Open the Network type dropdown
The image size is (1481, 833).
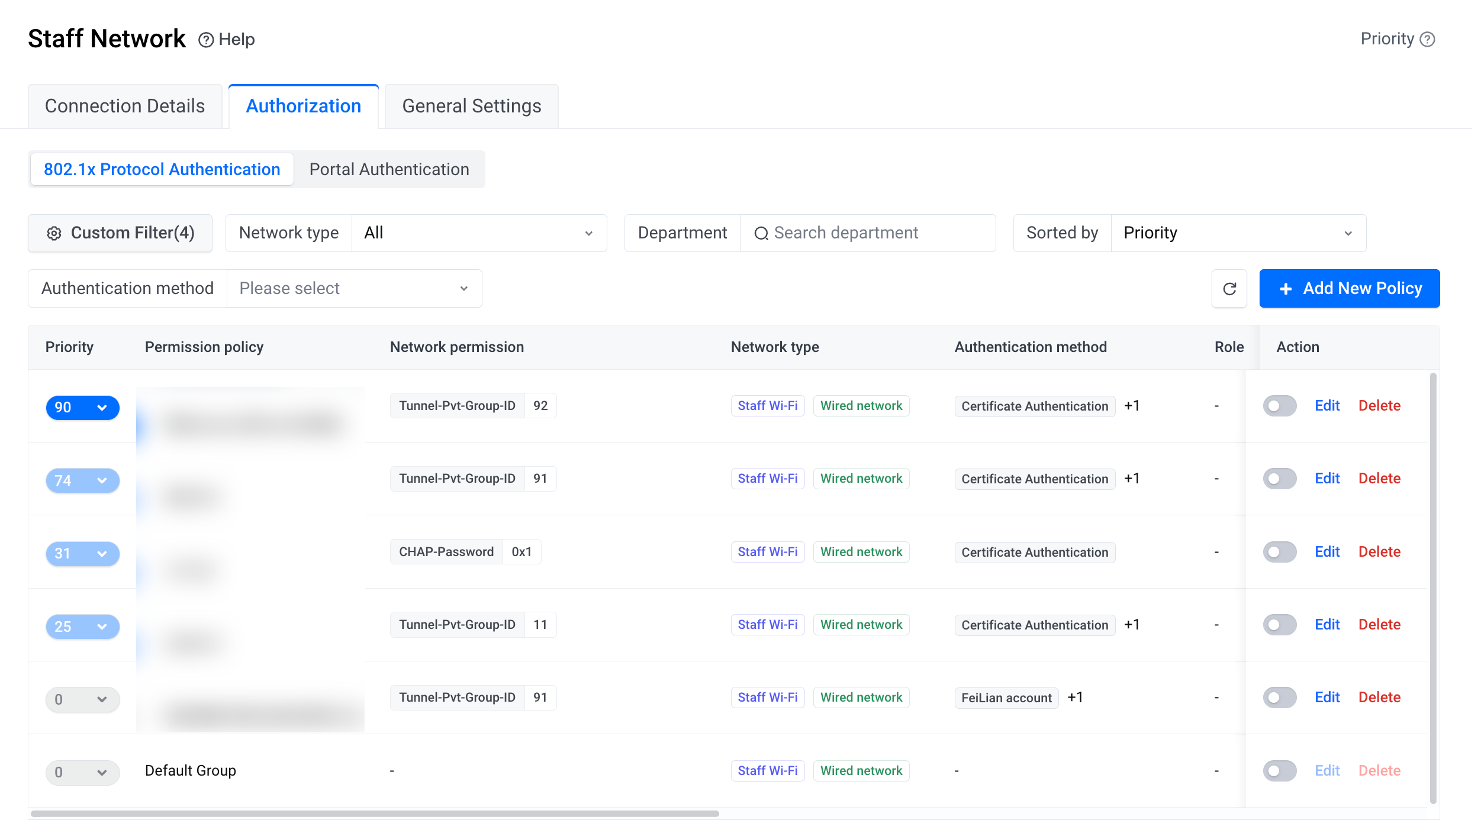point(479,233)
